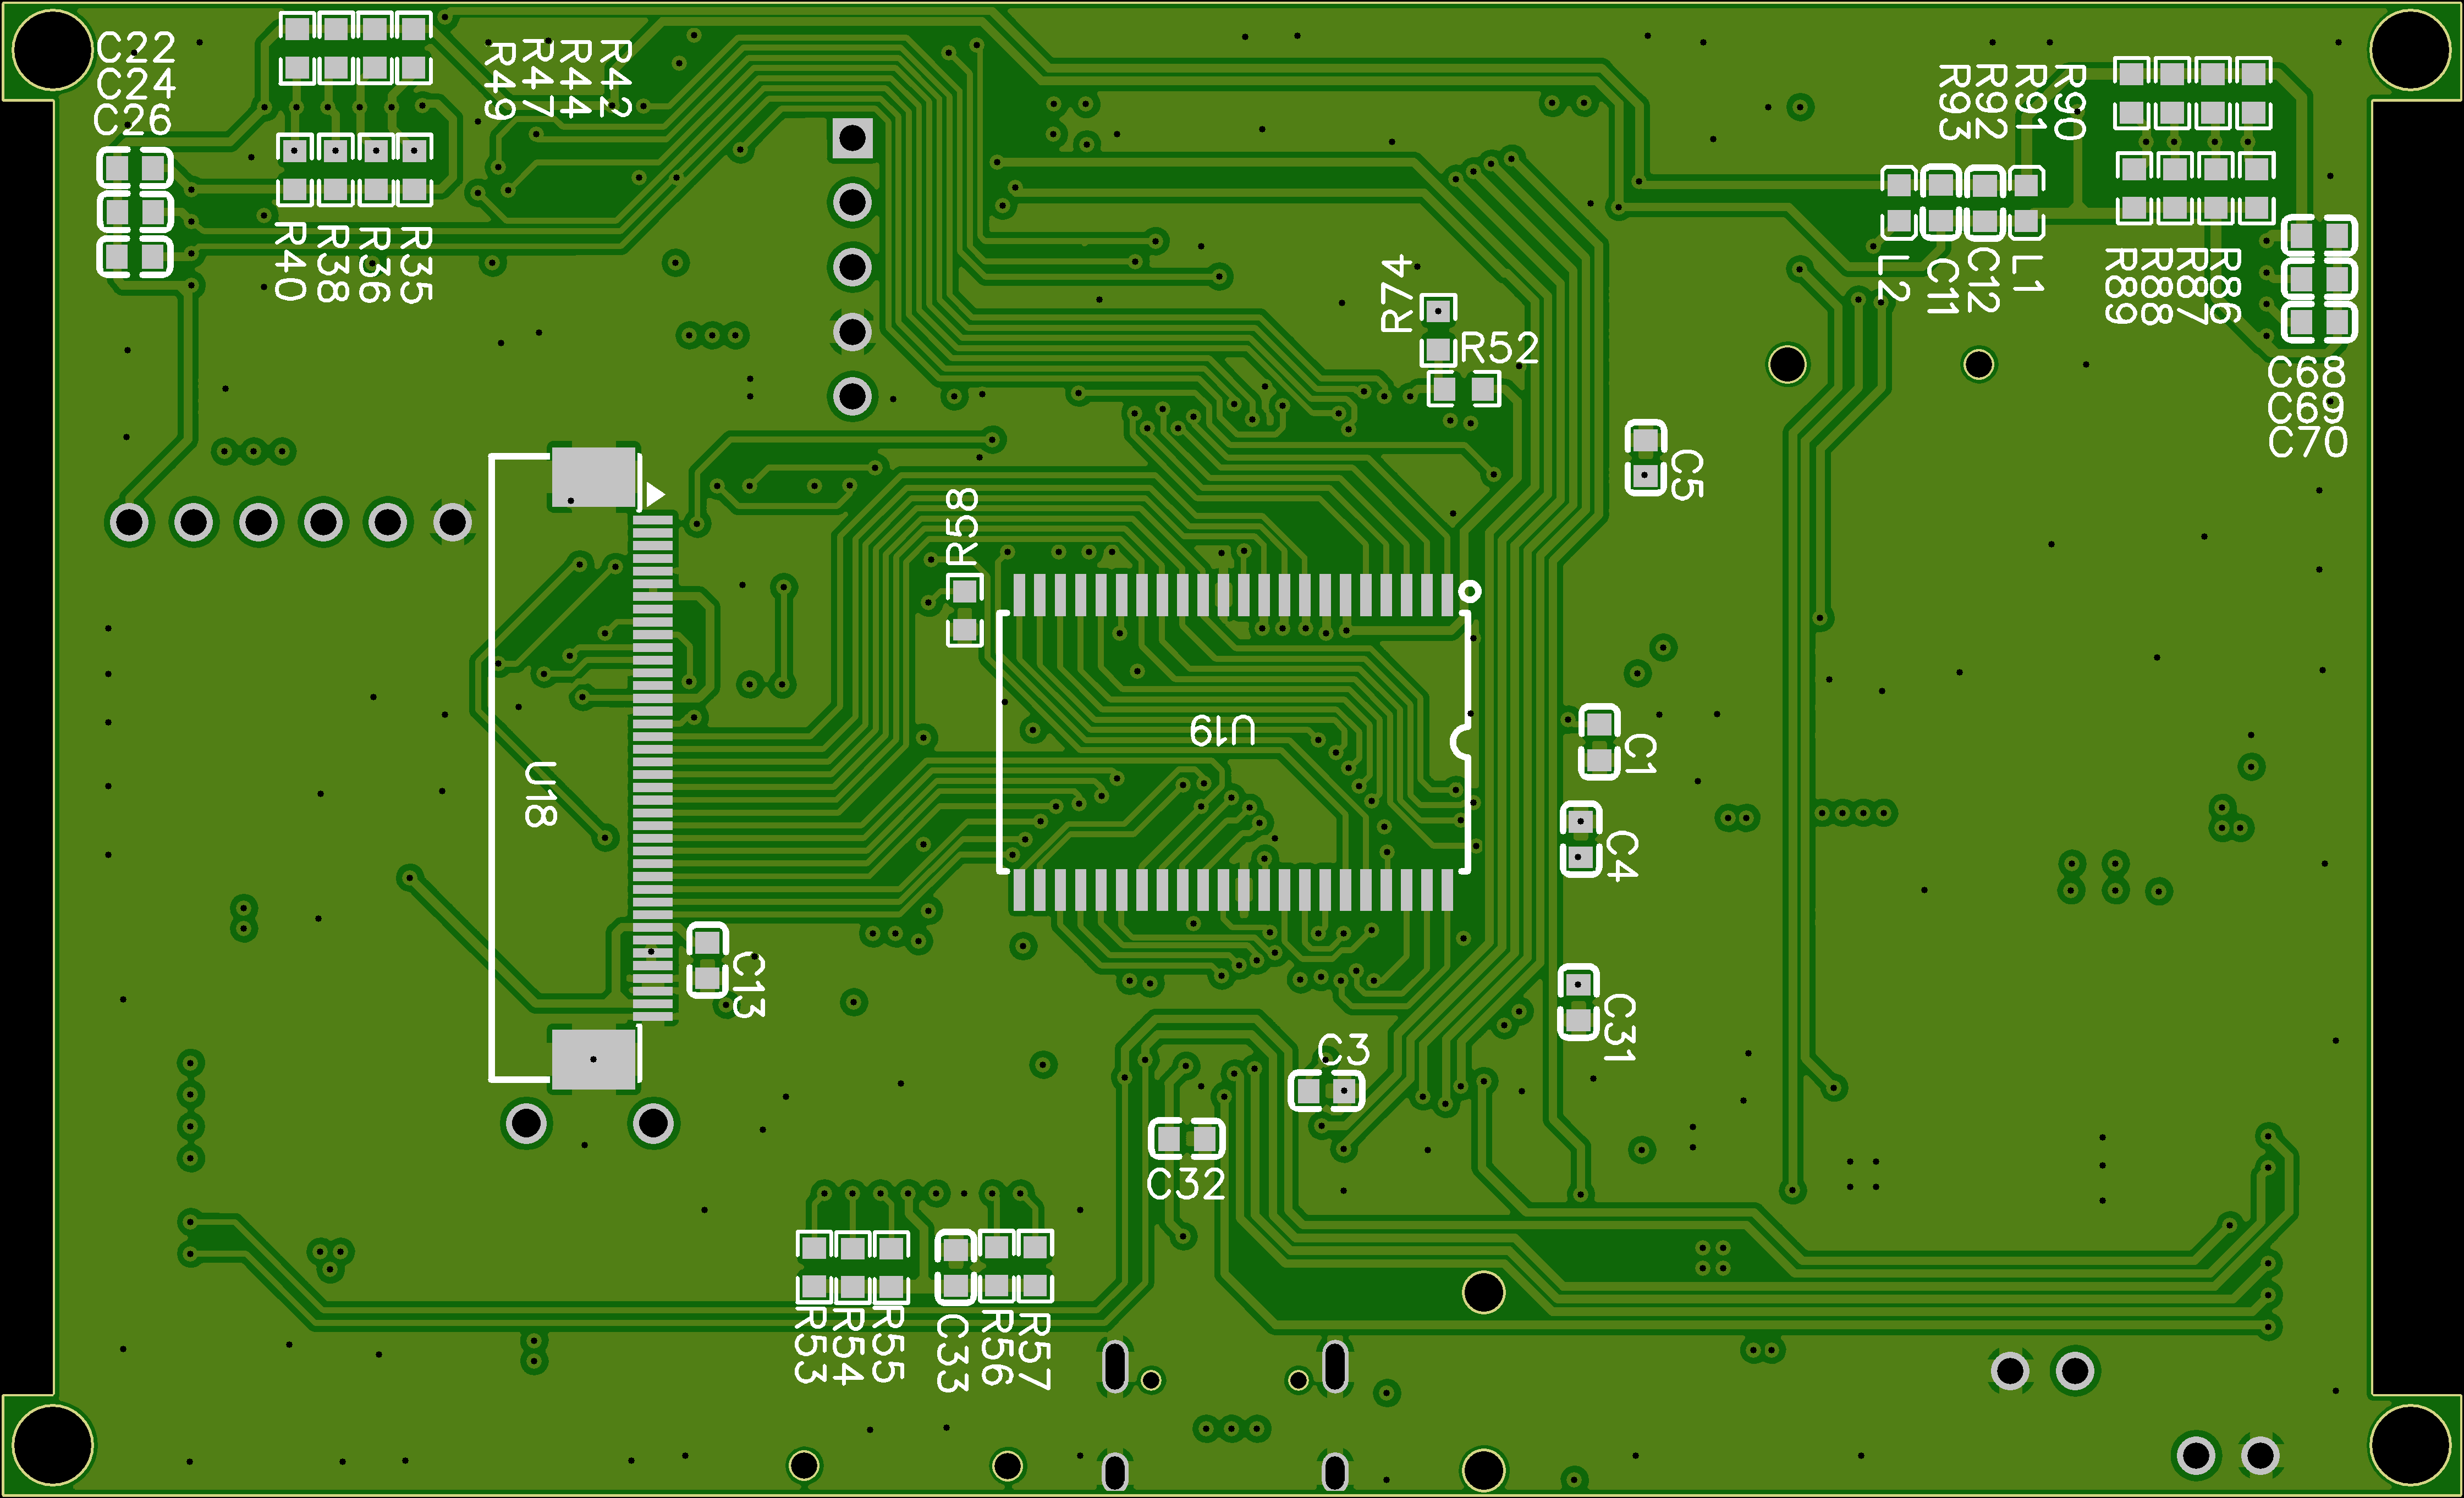Select the R89 reference text
The image size is (2464, 1498).
[2121, 286]
